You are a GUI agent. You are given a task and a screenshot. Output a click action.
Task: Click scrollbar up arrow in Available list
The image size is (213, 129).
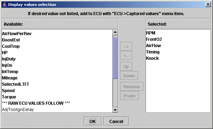tap(115, 32)
